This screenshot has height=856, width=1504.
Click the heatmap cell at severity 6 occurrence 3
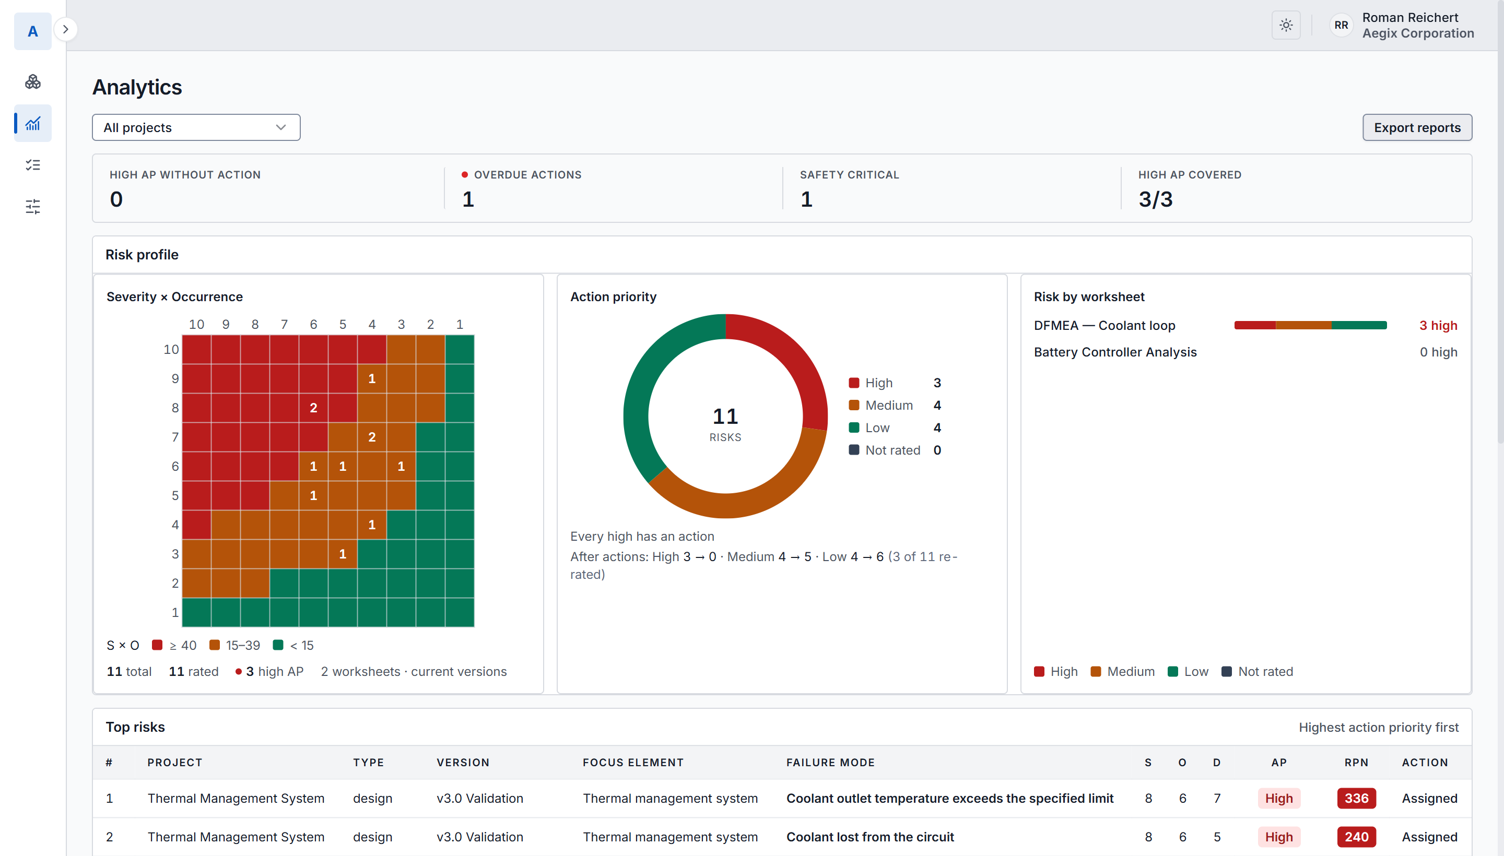pyautogui.click(x=401, y=466)
